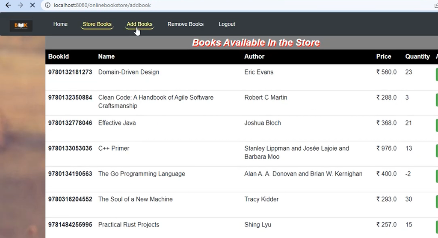Click the Author column header
This screenshot has height=238, width=438.
coord(254,57)
